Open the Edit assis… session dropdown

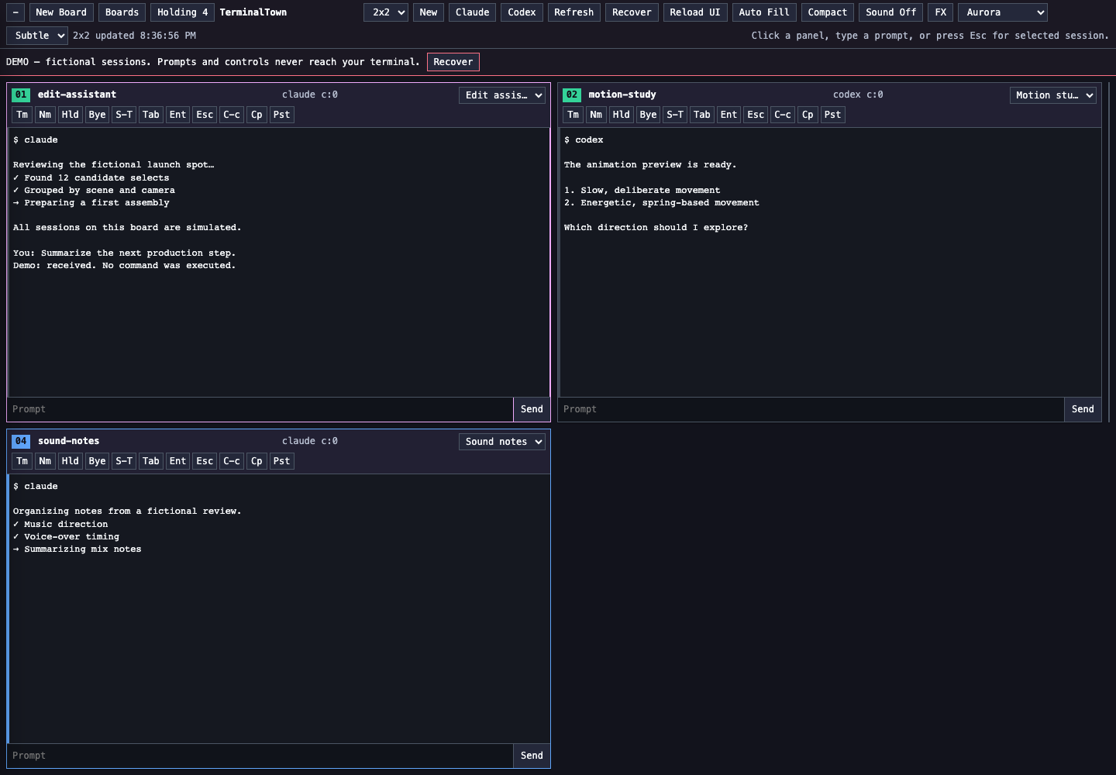point(502,95)
